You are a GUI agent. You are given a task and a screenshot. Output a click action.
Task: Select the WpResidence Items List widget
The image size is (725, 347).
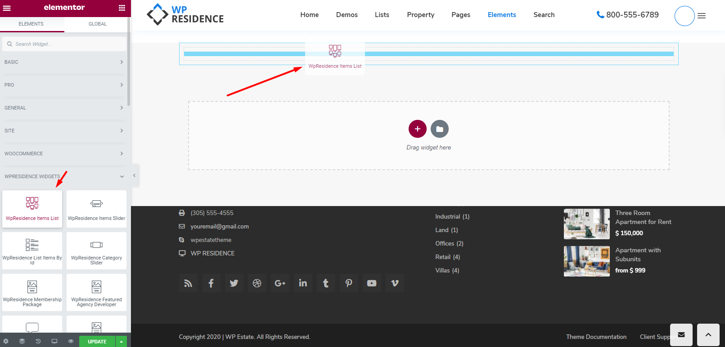pos(32,209)
